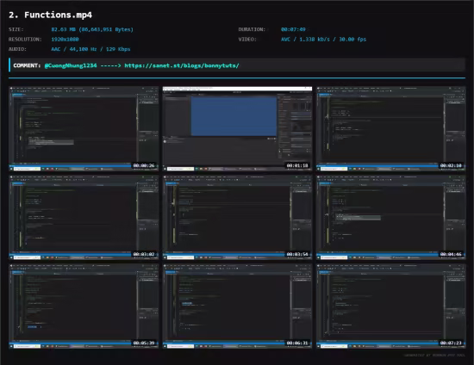Click the "COMMENT:" label
The width and height of the screenshot is (474, 365).
[x=27, y=65]
